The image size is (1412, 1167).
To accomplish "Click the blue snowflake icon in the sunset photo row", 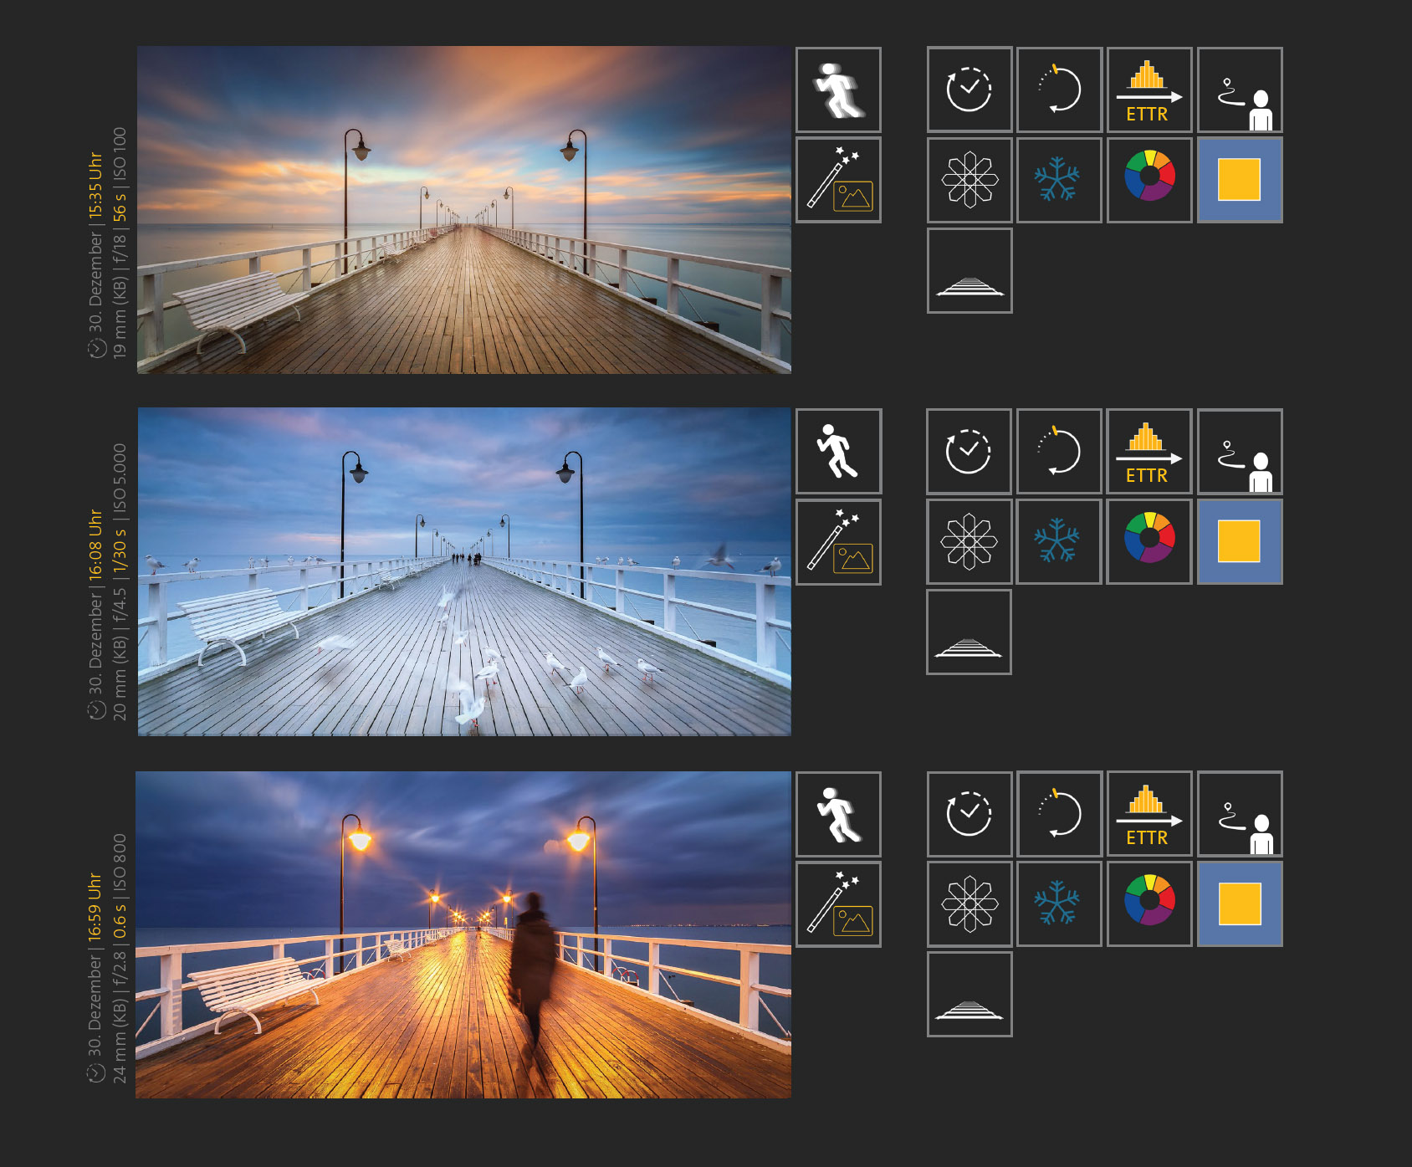I will (x=1059, y=180).
